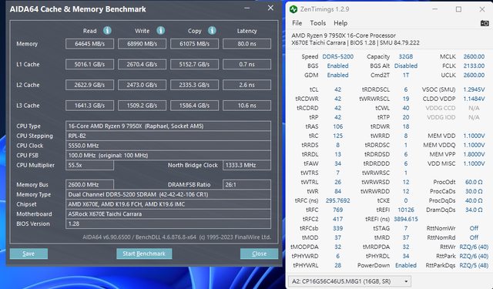Click the CPU Type information field

click(x=168, y=126)
